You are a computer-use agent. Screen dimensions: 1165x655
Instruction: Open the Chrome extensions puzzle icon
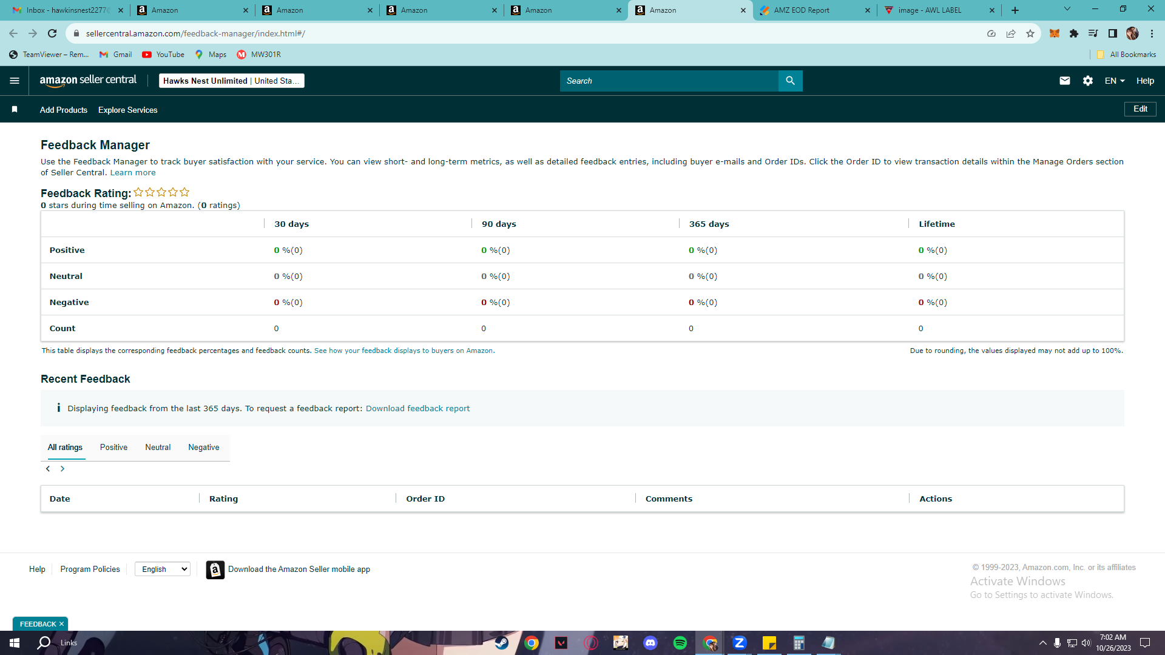pos(1073,33)
